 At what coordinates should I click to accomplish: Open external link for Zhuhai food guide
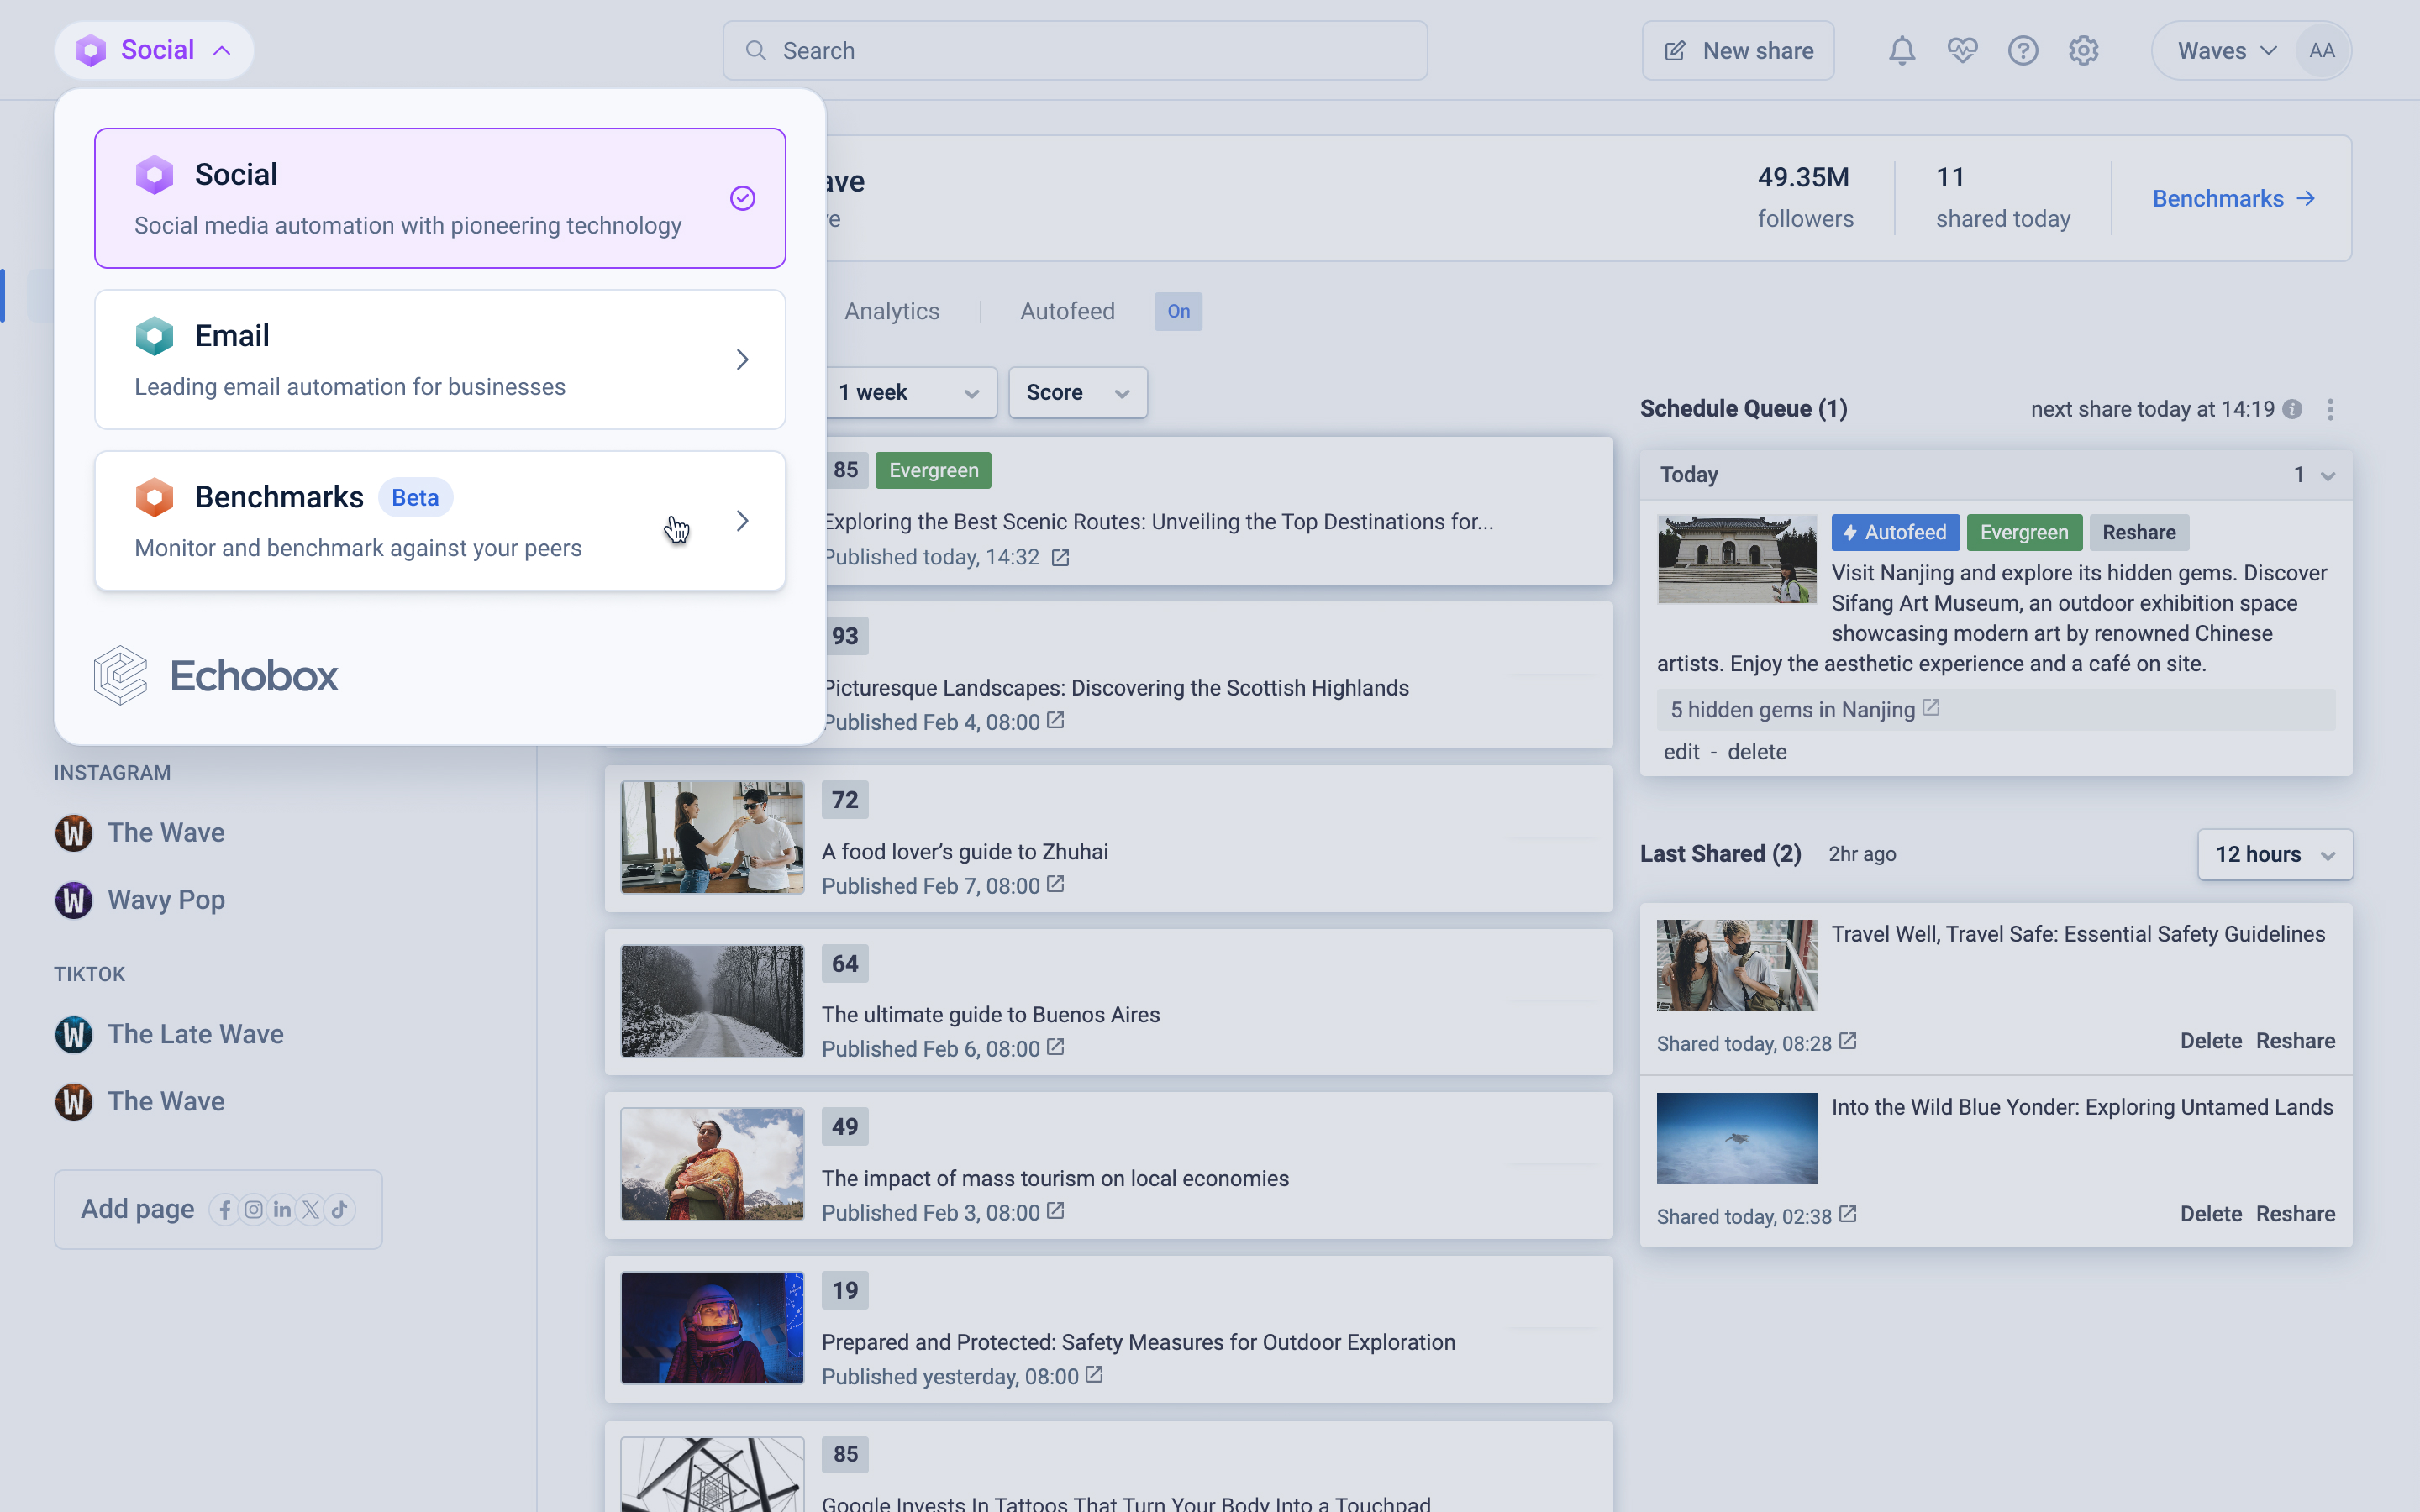pyautogui.click(x=1055, y=885)
